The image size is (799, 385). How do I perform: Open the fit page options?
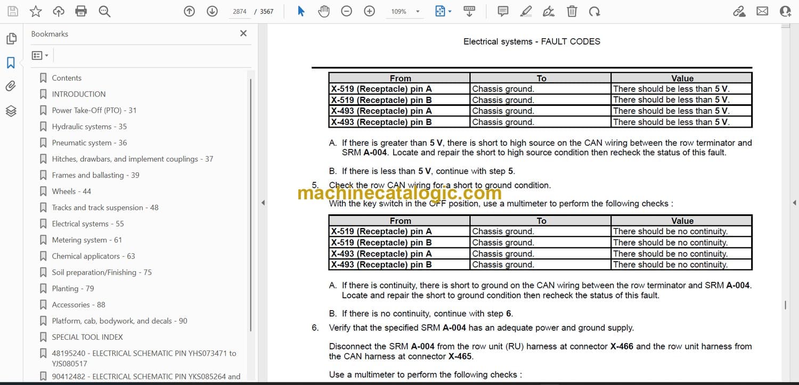coord(443,11)
